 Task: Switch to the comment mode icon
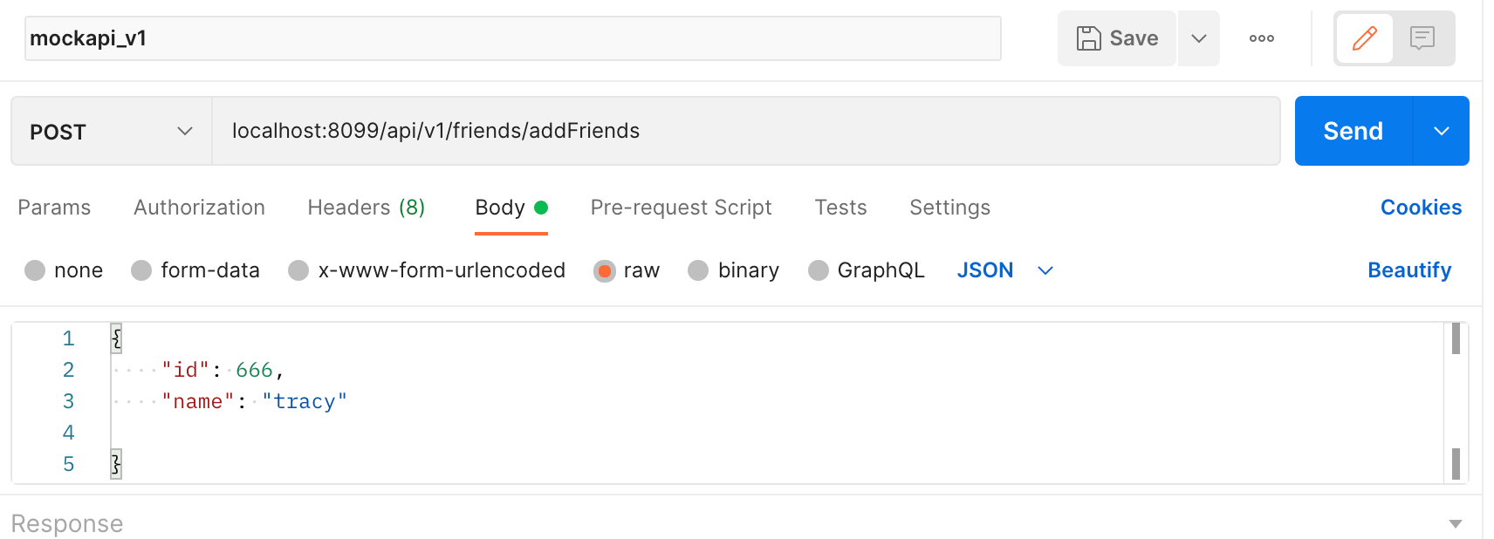click(x=1422, y=38)
